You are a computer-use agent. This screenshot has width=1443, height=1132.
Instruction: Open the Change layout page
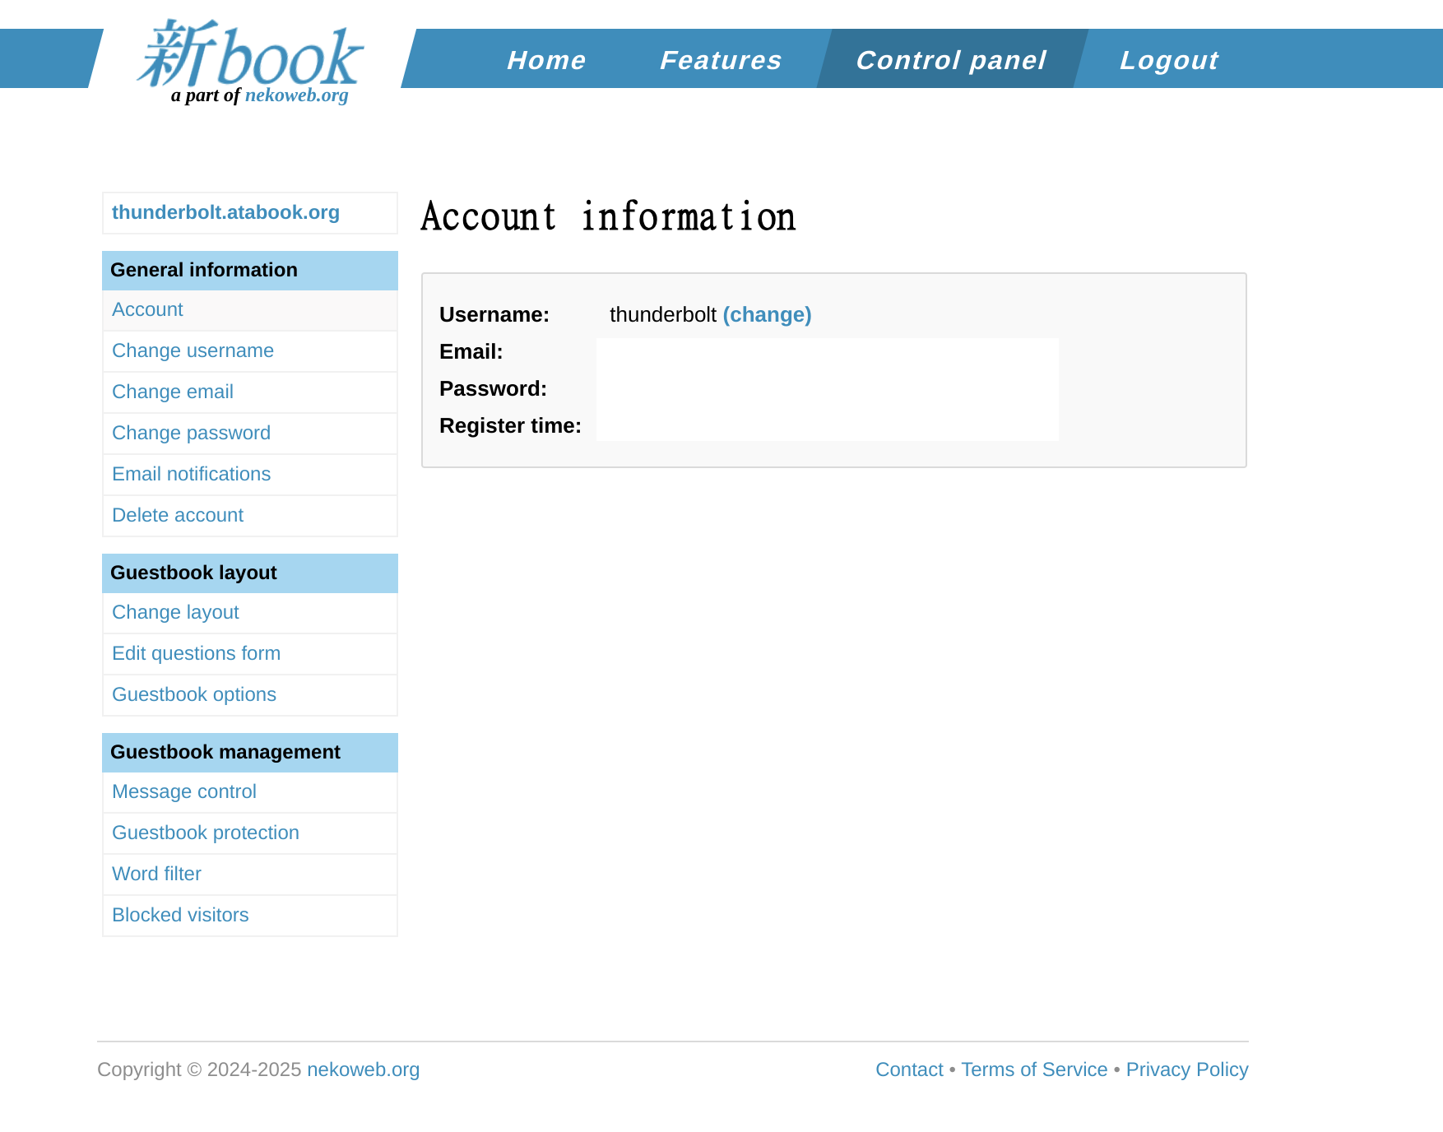tap(175, 613)
